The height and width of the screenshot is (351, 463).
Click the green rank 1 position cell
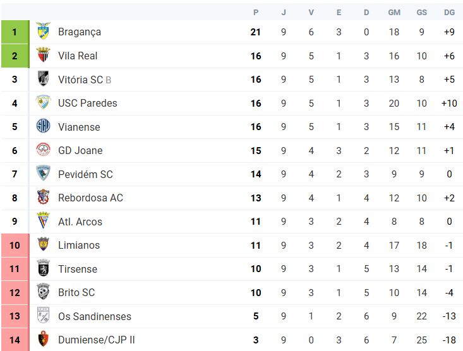[15, 32]
